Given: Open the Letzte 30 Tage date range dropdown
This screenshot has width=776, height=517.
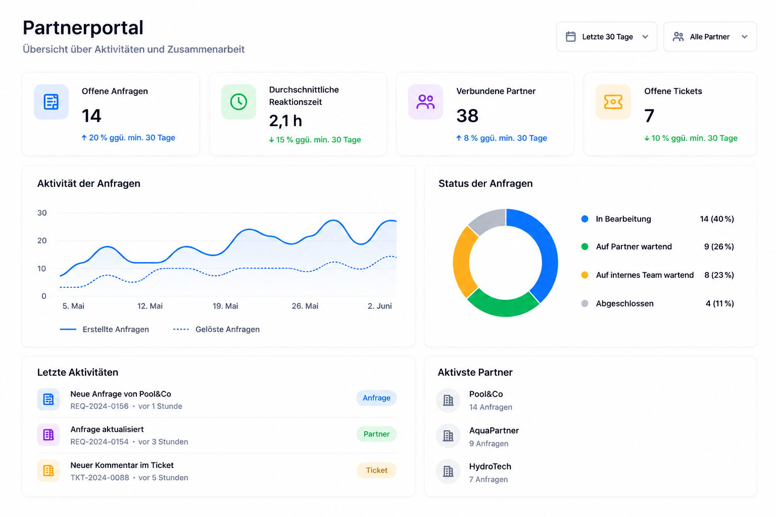Looking at the screenshot, I should [x=607, y=36].
